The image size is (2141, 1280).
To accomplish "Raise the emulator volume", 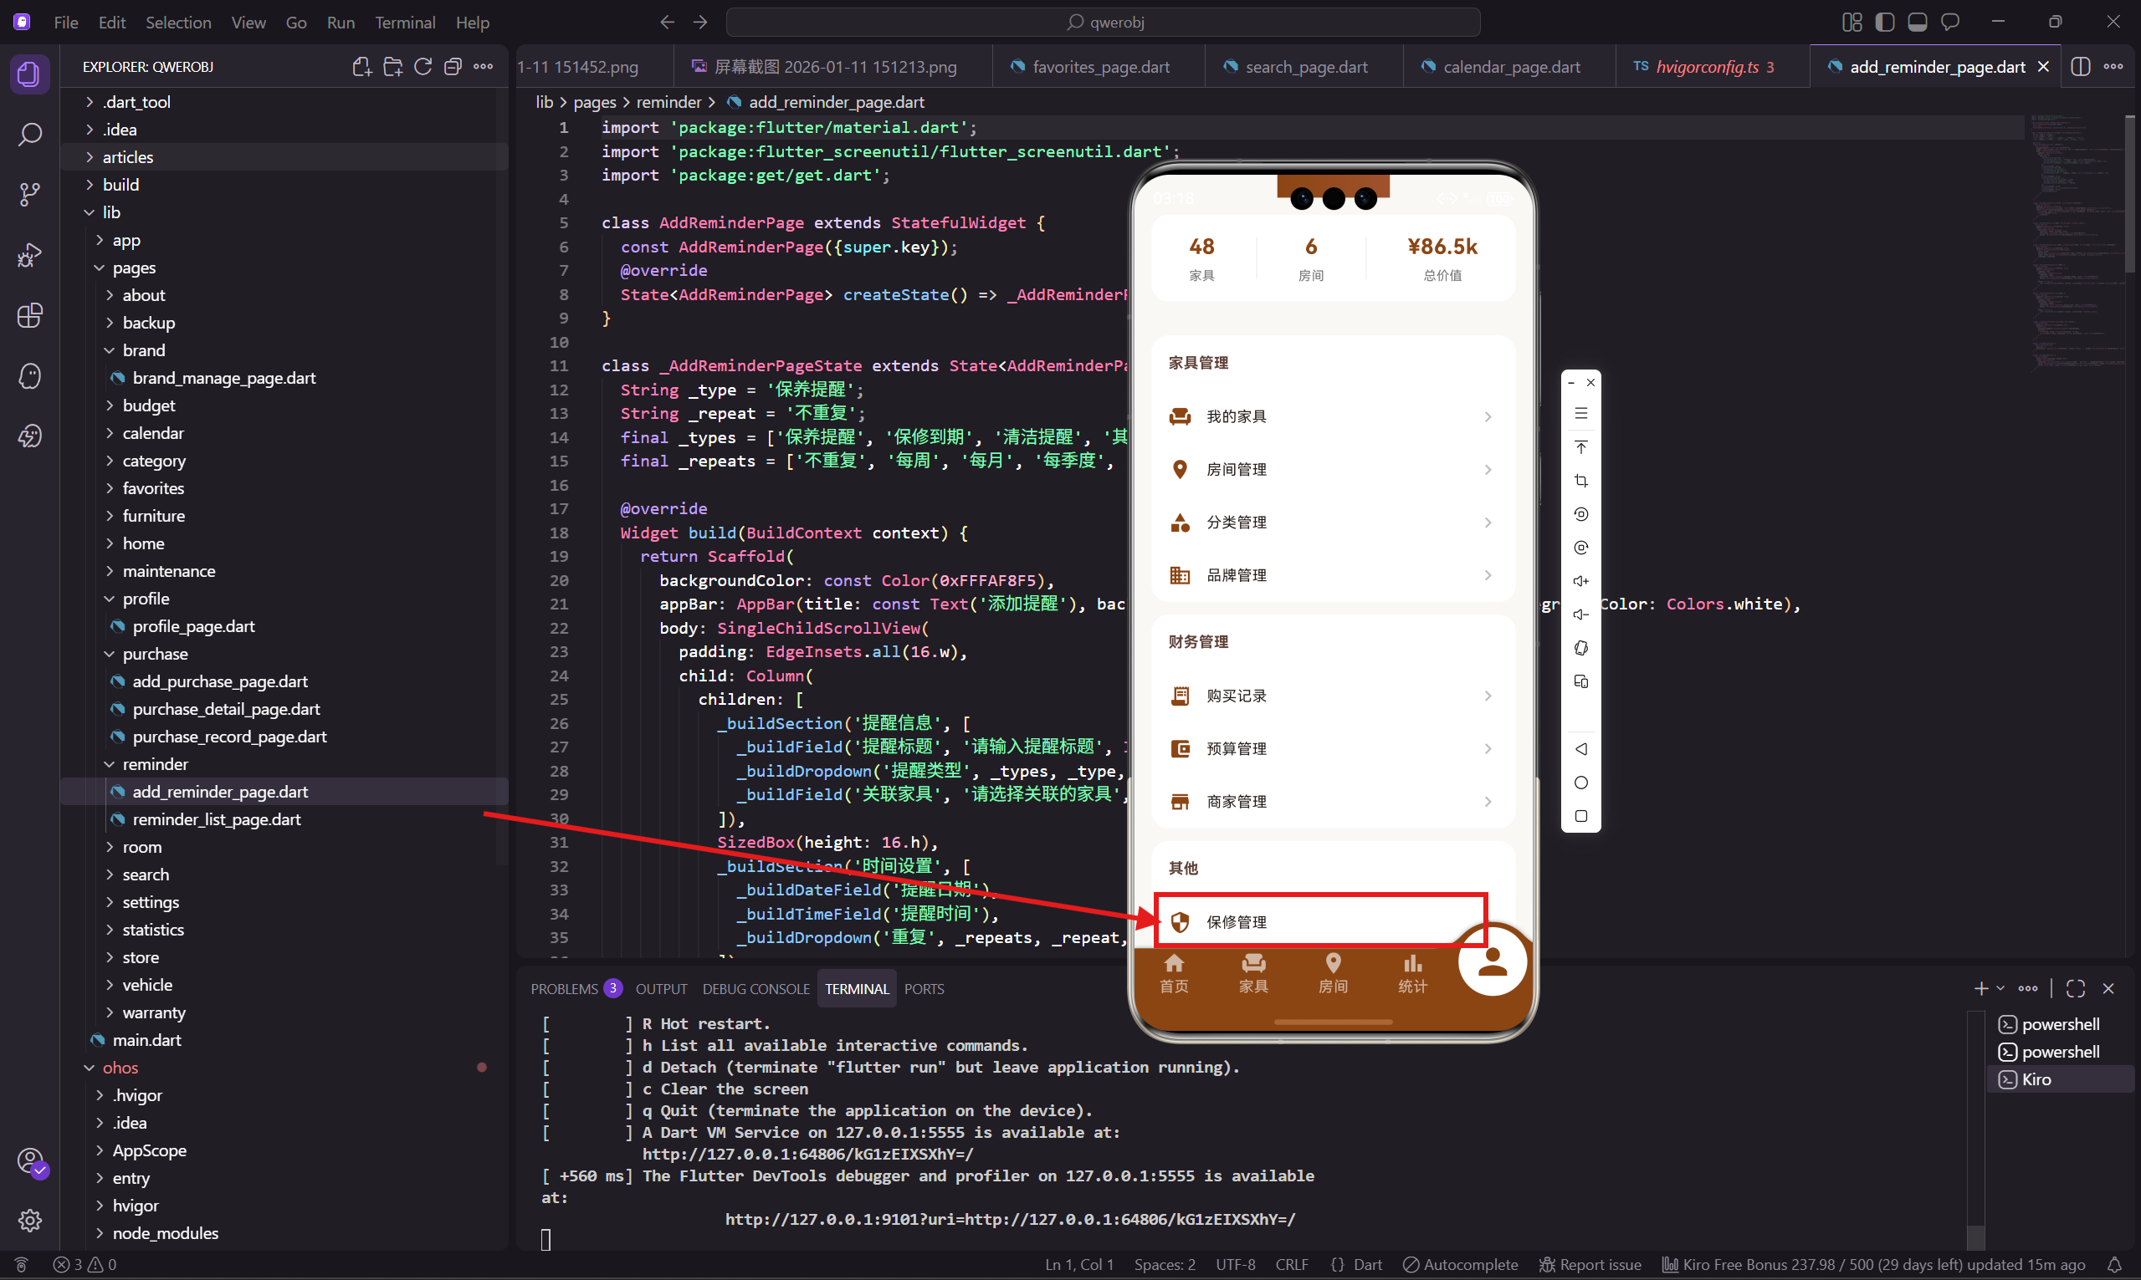I will (x=1581, y=581).
